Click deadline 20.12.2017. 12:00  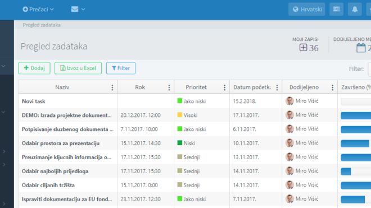tap(141, 115)
